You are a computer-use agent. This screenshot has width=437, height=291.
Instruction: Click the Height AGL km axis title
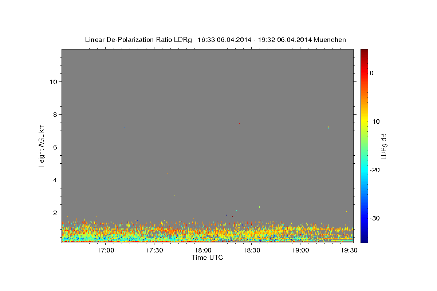pos(42,145)
